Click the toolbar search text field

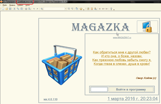point(54,9)
